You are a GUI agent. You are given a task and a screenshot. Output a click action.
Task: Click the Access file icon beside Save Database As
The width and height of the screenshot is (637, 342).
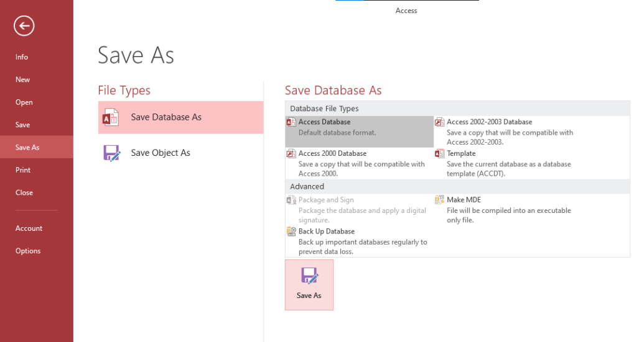coord(111,117)
